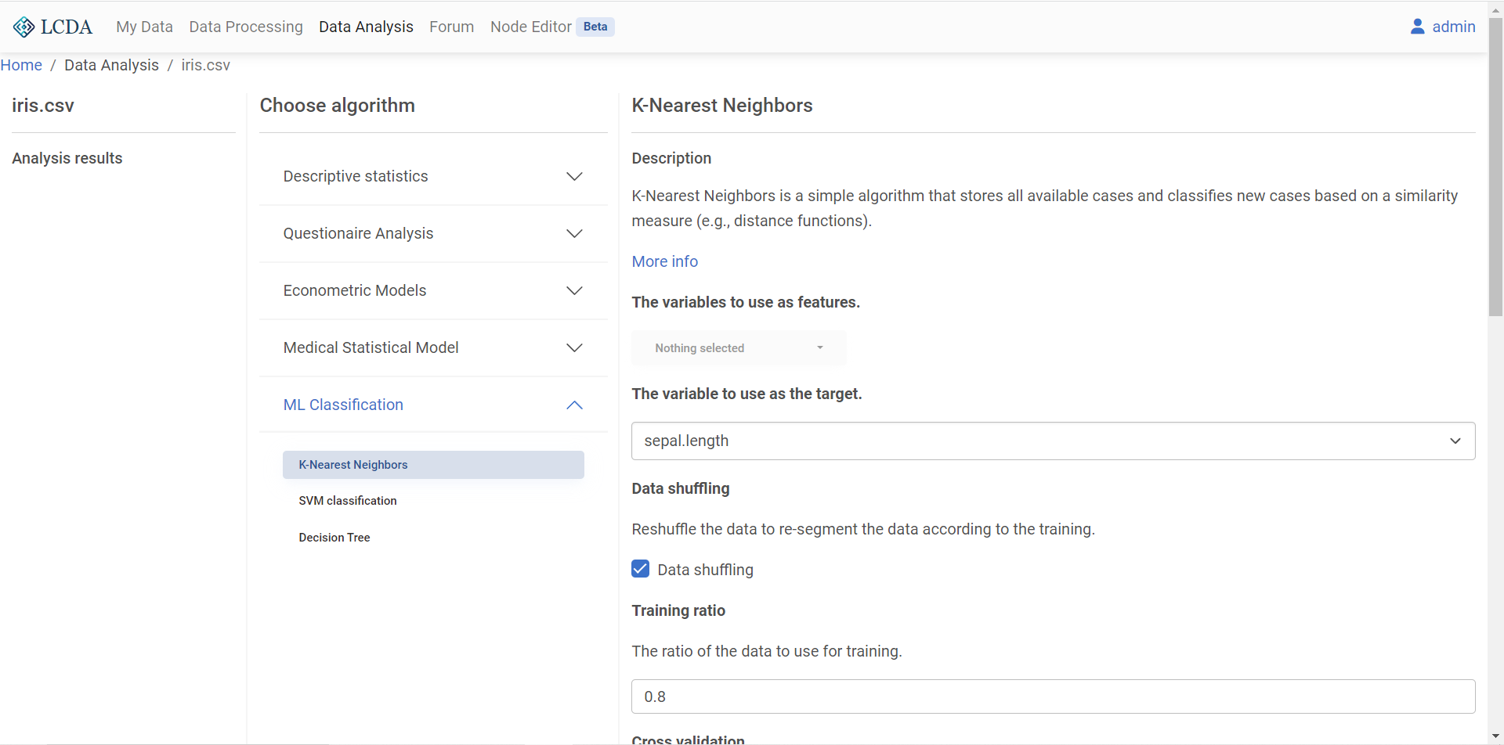Screen dimensions: 1504x745
Task: Open the features variables dropdown
Action: point(739,348)
